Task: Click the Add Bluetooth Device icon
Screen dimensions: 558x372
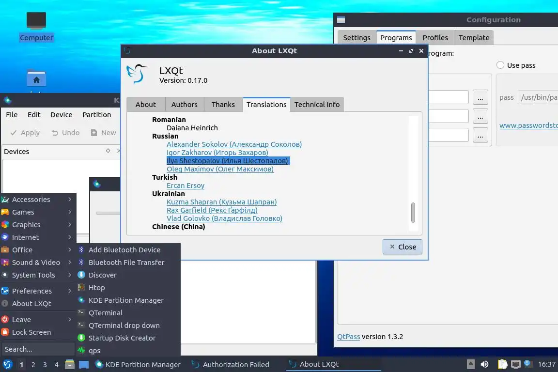Action: click(81, 250)
